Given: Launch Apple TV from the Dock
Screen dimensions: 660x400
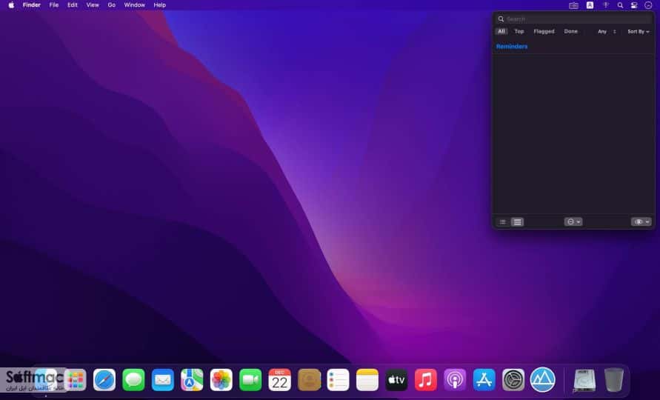Looking at the screenshot, I should (396, 380).
